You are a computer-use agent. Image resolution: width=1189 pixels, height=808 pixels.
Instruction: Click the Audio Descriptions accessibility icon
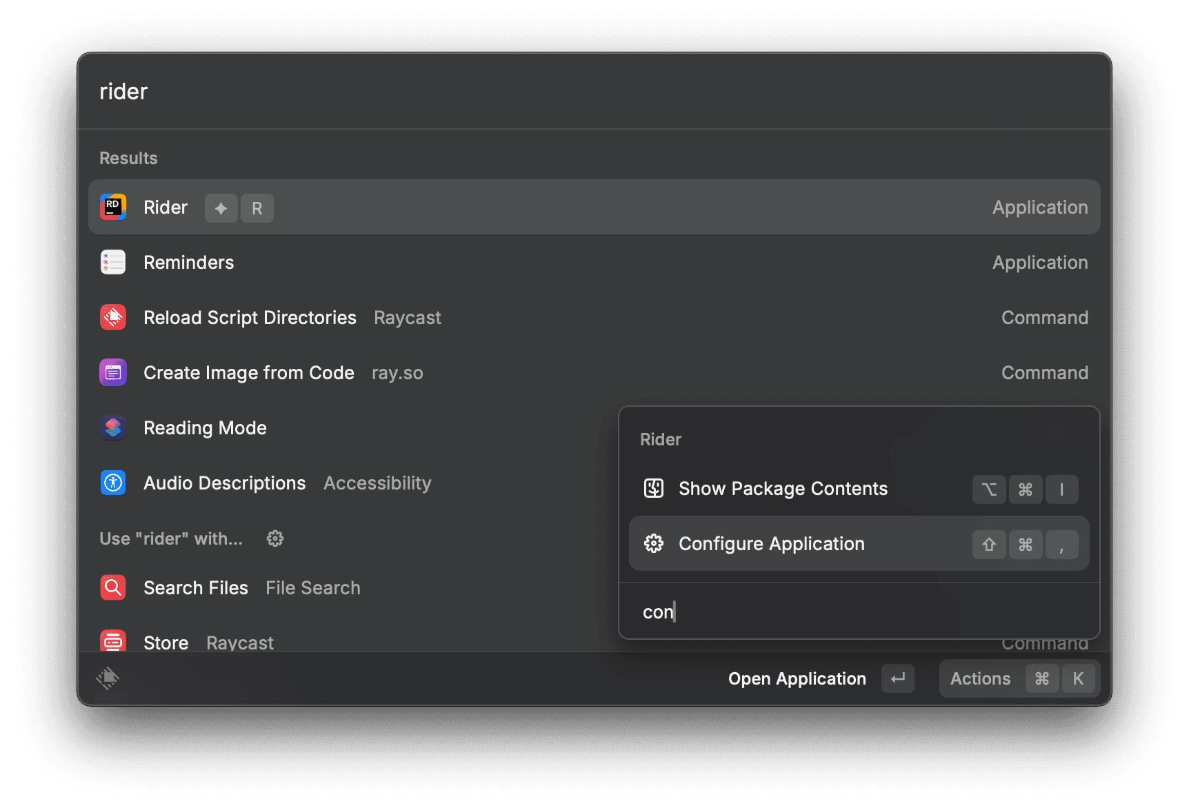point(113,483)
